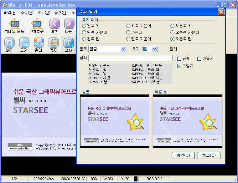Select top-right position (오른쪽 위)
The height and width of the screenshot is (183, 238).
181,26
